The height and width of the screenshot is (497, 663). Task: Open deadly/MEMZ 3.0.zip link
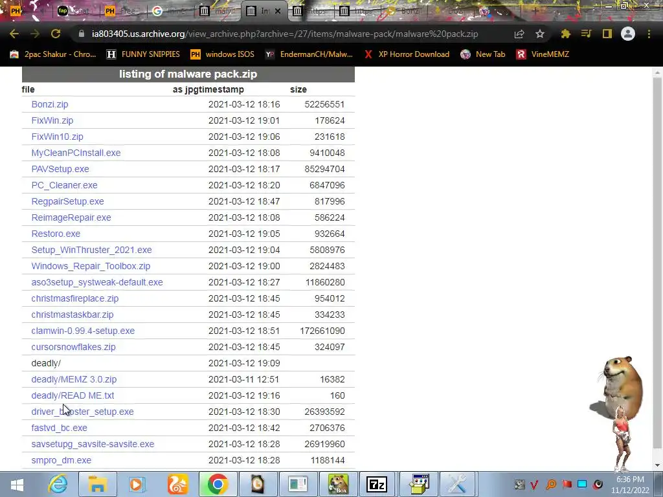coord(74,379)
